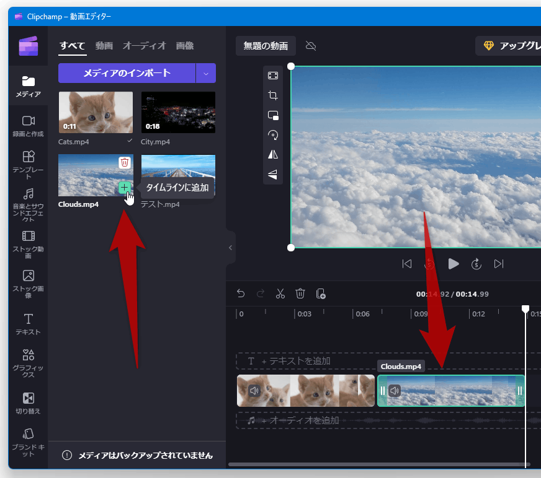Select the Cats.mp4 media thumbnail
The height and width of the screenshot is (478, 541).
tap(96, 112)
